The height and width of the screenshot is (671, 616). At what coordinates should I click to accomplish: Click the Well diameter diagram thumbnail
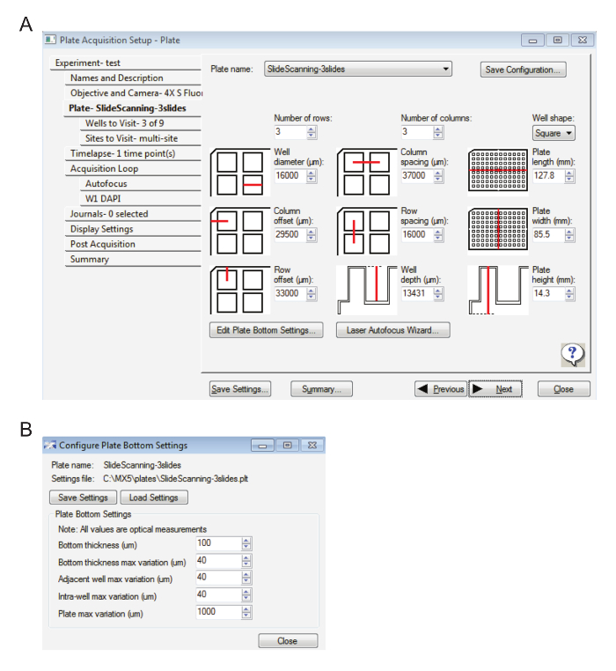point(240,173)
